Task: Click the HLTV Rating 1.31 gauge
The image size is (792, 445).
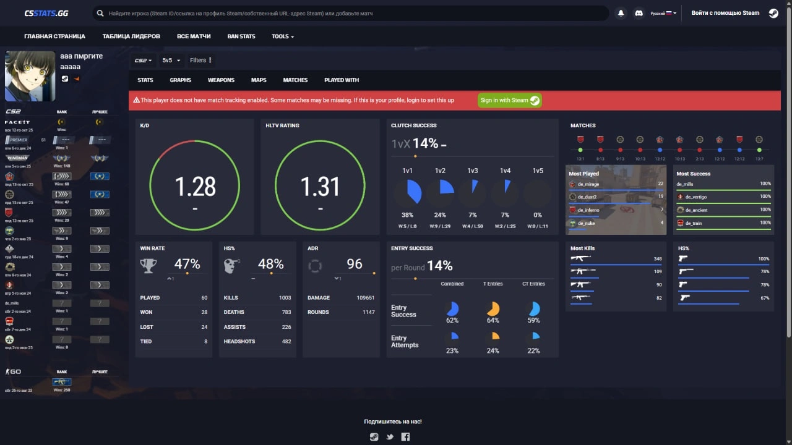Action: tap(320, 185)
